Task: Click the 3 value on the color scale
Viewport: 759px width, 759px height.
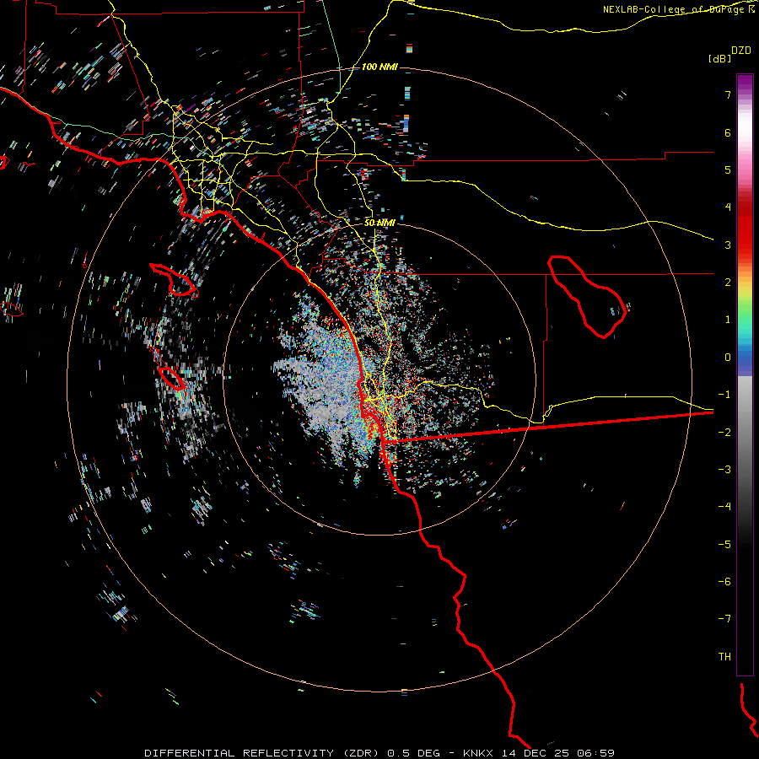Action: tap(728, 245)
